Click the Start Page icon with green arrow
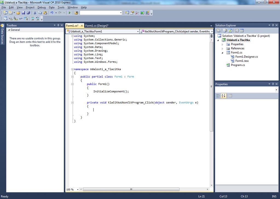280x199 pixels. tap(142, 13)
